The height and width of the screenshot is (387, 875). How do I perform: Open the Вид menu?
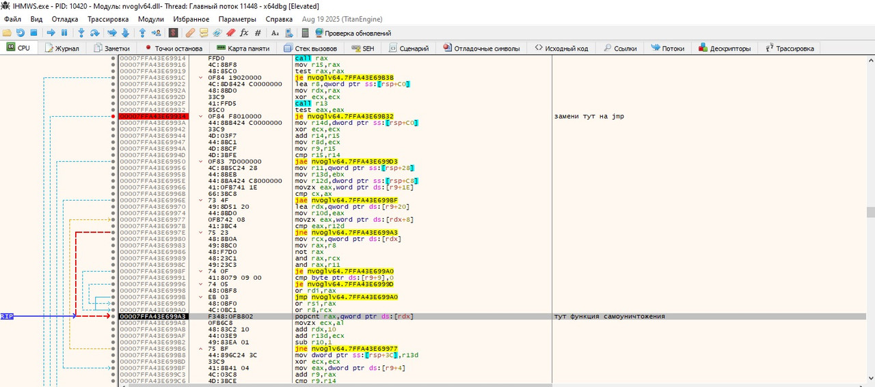pyautogui.click(x=36, y=19)
